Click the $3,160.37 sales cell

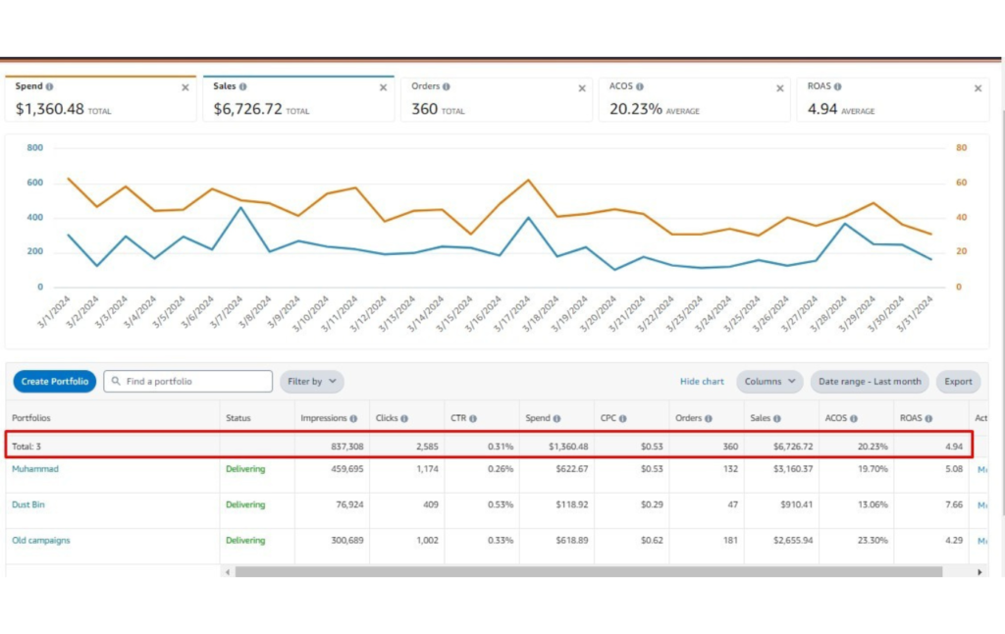793,468
